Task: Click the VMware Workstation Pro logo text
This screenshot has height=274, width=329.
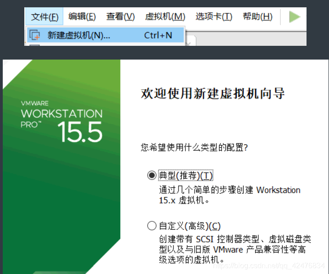Action: tap(61, 113)
